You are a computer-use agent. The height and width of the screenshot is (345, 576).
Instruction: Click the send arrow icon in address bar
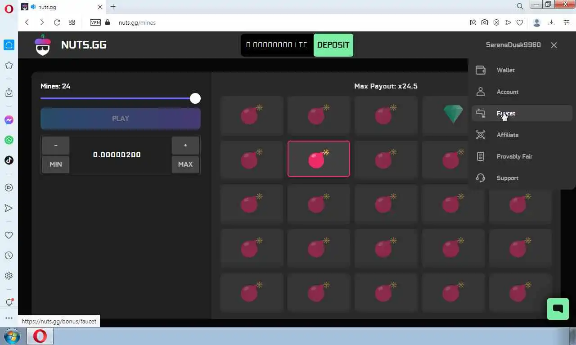(x=508, y=22)
